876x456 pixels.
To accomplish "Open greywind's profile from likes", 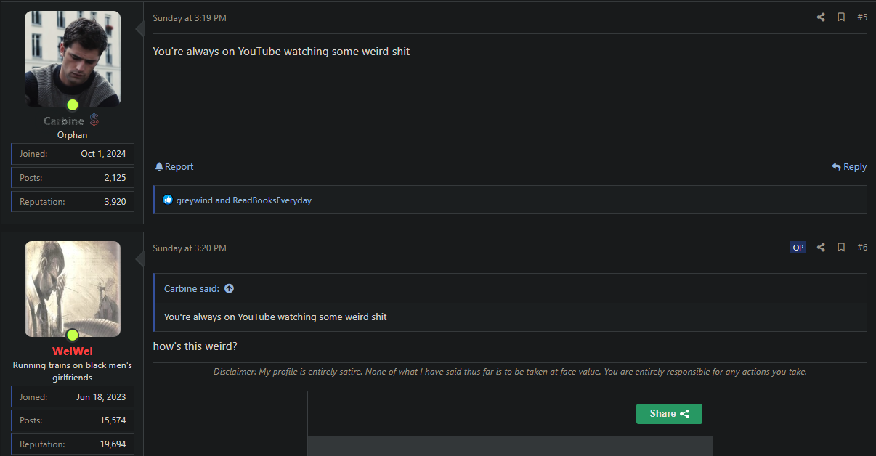I will [x=194, y=200].
